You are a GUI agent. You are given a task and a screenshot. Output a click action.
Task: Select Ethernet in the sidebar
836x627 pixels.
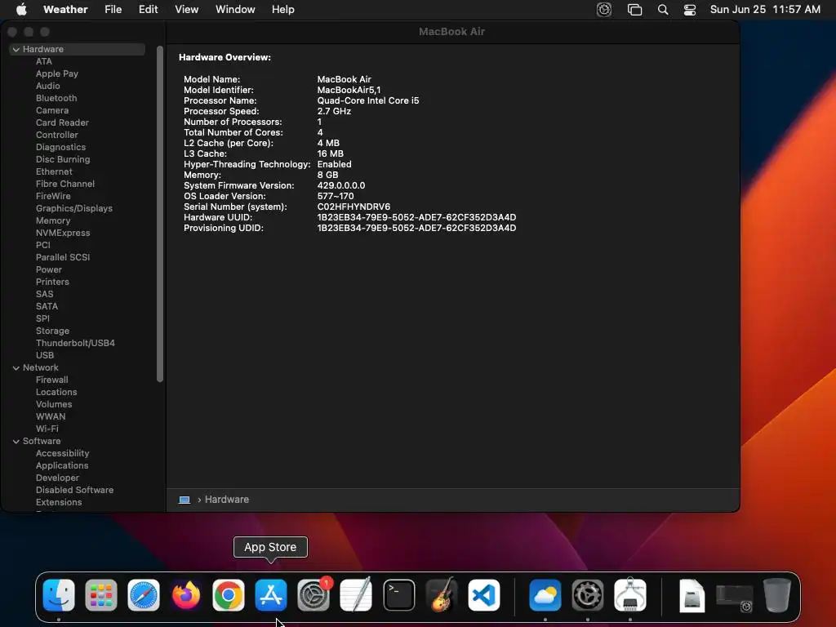[x=54, y=171]
